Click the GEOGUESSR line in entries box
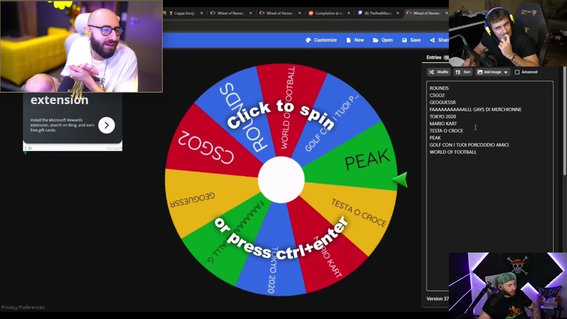This screenshot has width=567, height=319. click(443, 102)
